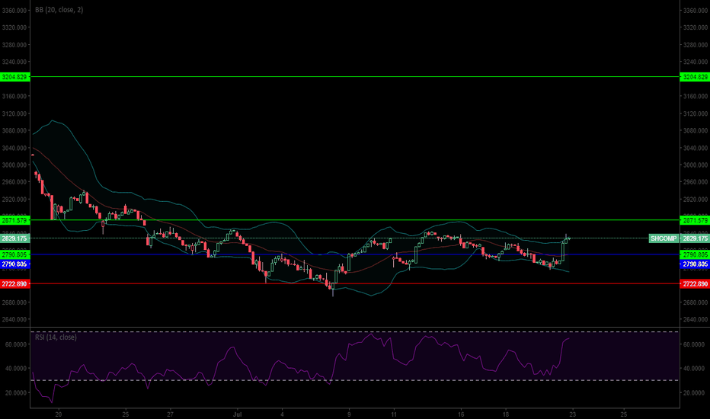
Task: Click 3280.000 on the left price scale
Action: click(14, 45)
